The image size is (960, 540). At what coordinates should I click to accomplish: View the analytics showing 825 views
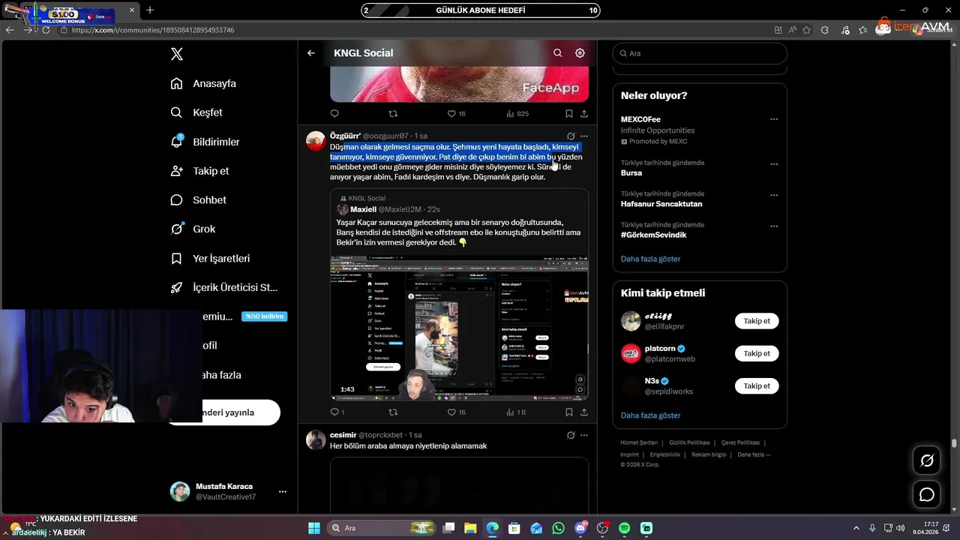click(x=517, y=114)
